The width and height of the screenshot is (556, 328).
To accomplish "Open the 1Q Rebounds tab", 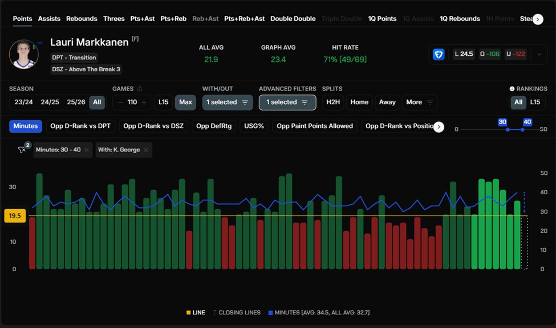I will [460, 19].
